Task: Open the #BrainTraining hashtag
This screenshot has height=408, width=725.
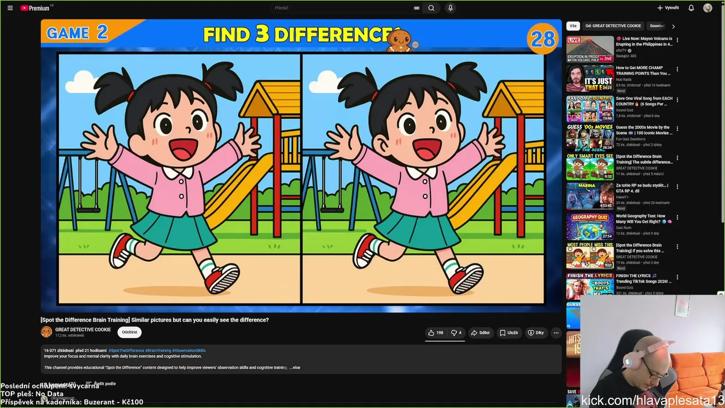Action: coord(158,351)
